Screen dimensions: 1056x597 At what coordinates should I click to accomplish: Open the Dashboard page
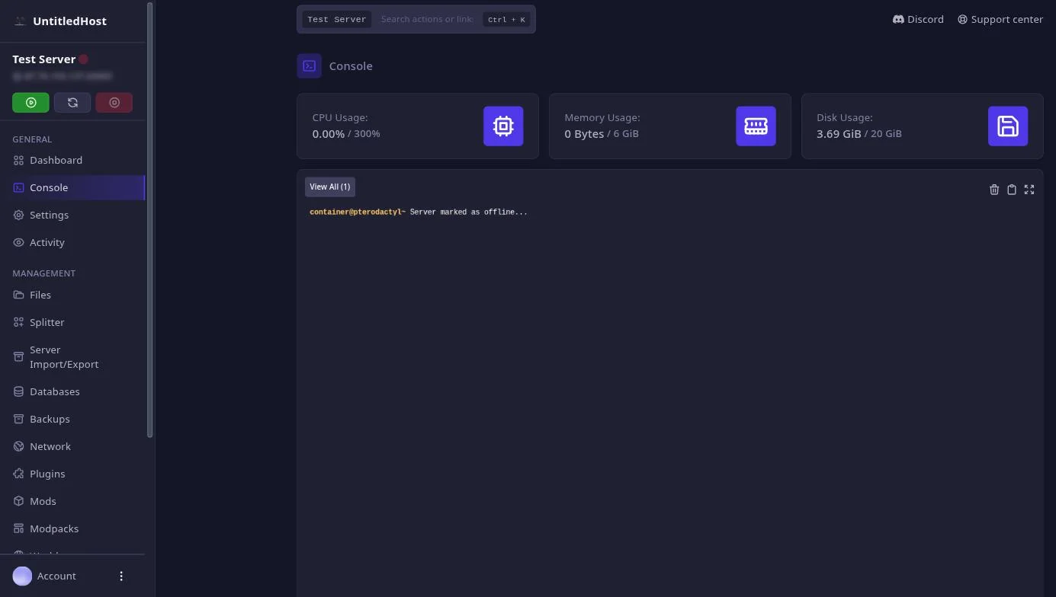pos(72,160)
